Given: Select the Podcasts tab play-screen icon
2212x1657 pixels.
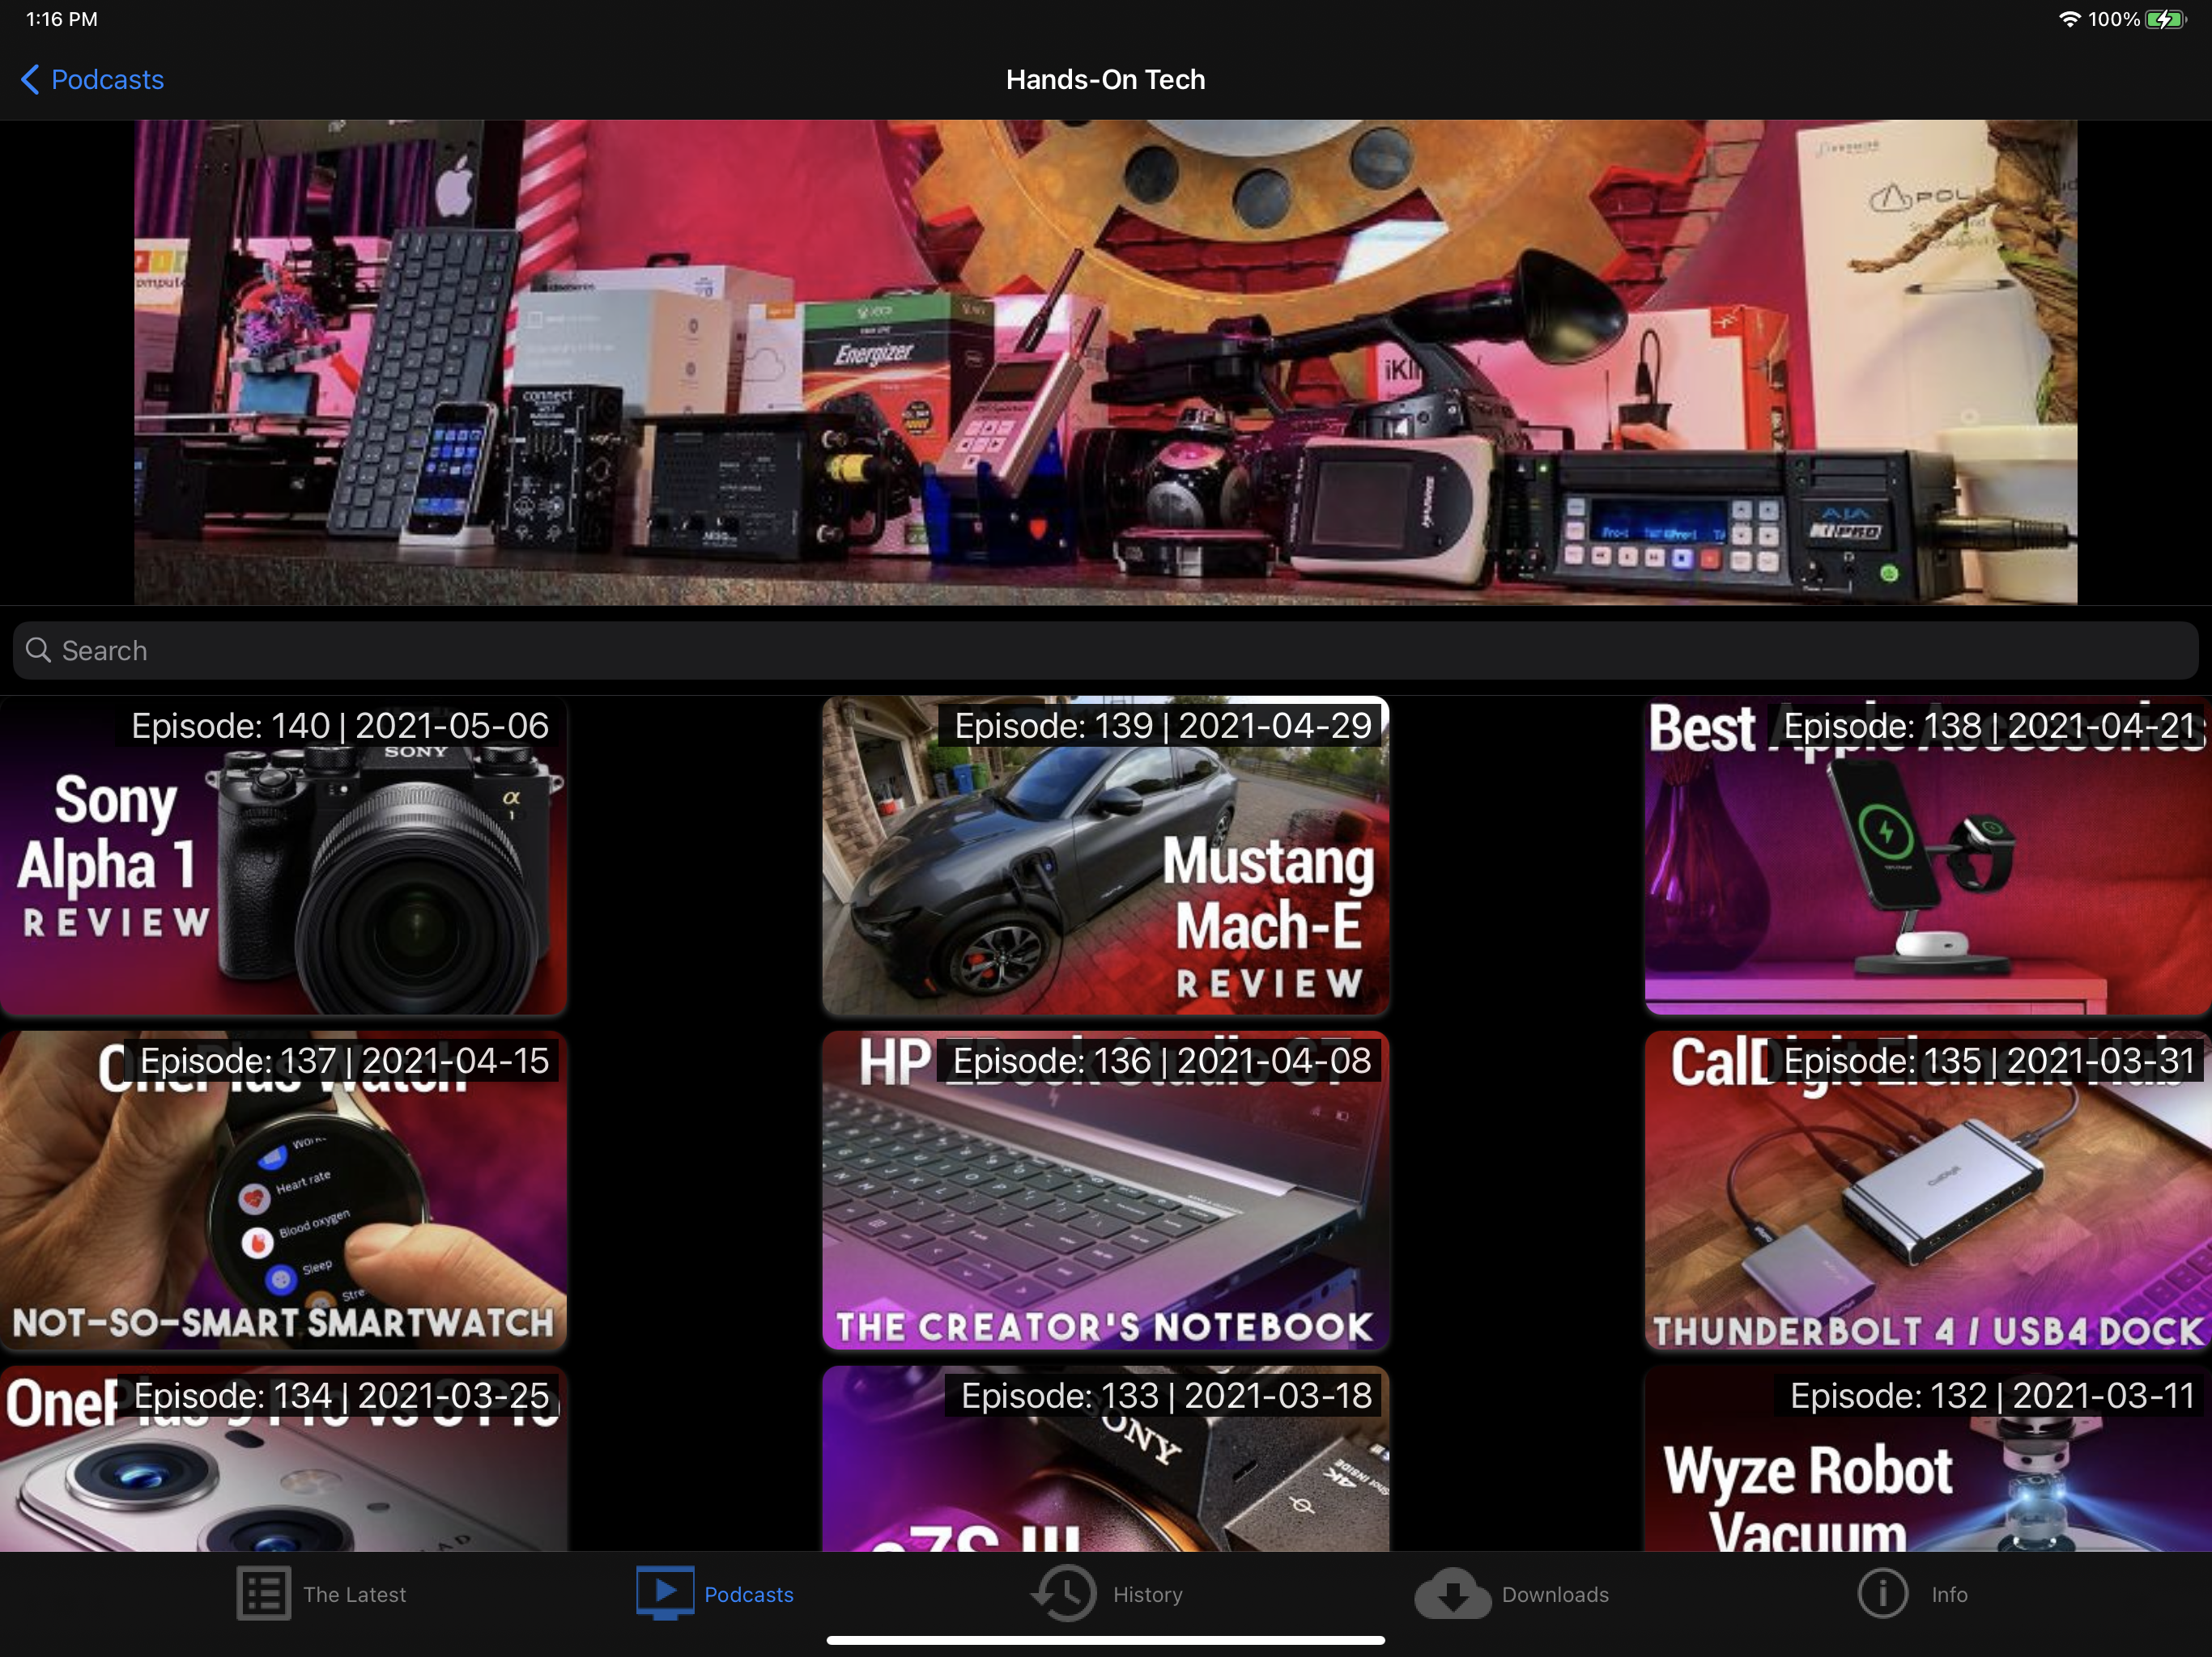Looking at the screenshot, I should click(x=665, y=1593).
